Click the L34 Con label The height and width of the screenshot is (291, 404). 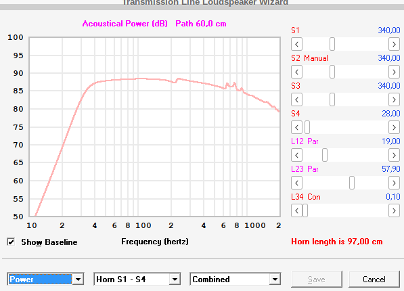point(306,197)
